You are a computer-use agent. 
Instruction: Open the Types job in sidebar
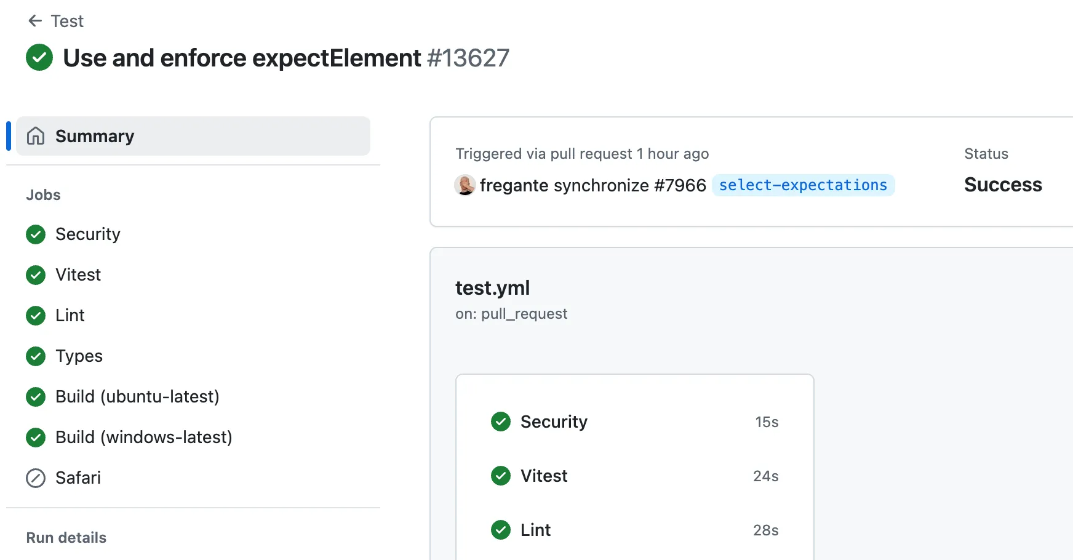point(79,356)
